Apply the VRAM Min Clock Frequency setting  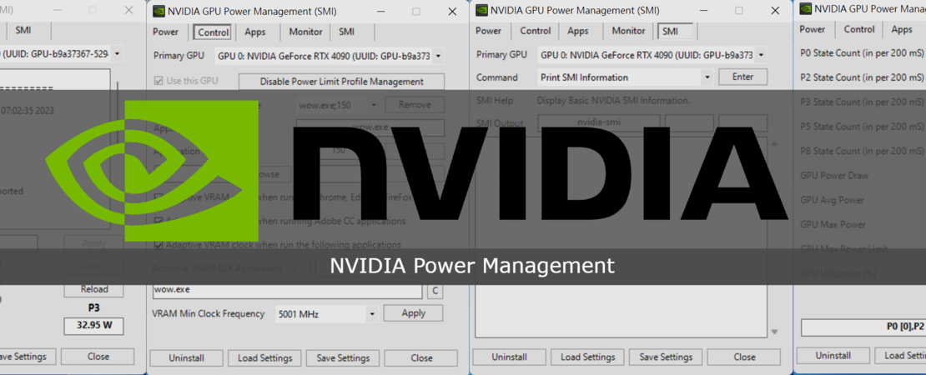tap(414, 313)
